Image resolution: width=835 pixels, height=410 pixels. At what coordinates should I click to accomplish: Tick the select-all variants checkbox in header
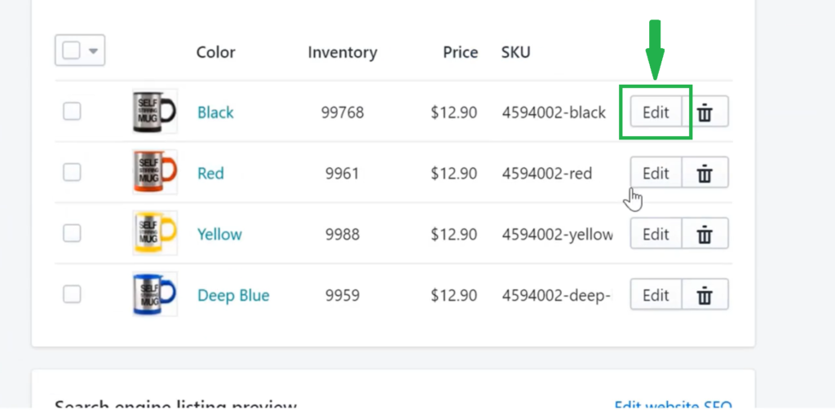tap(72, 51)
